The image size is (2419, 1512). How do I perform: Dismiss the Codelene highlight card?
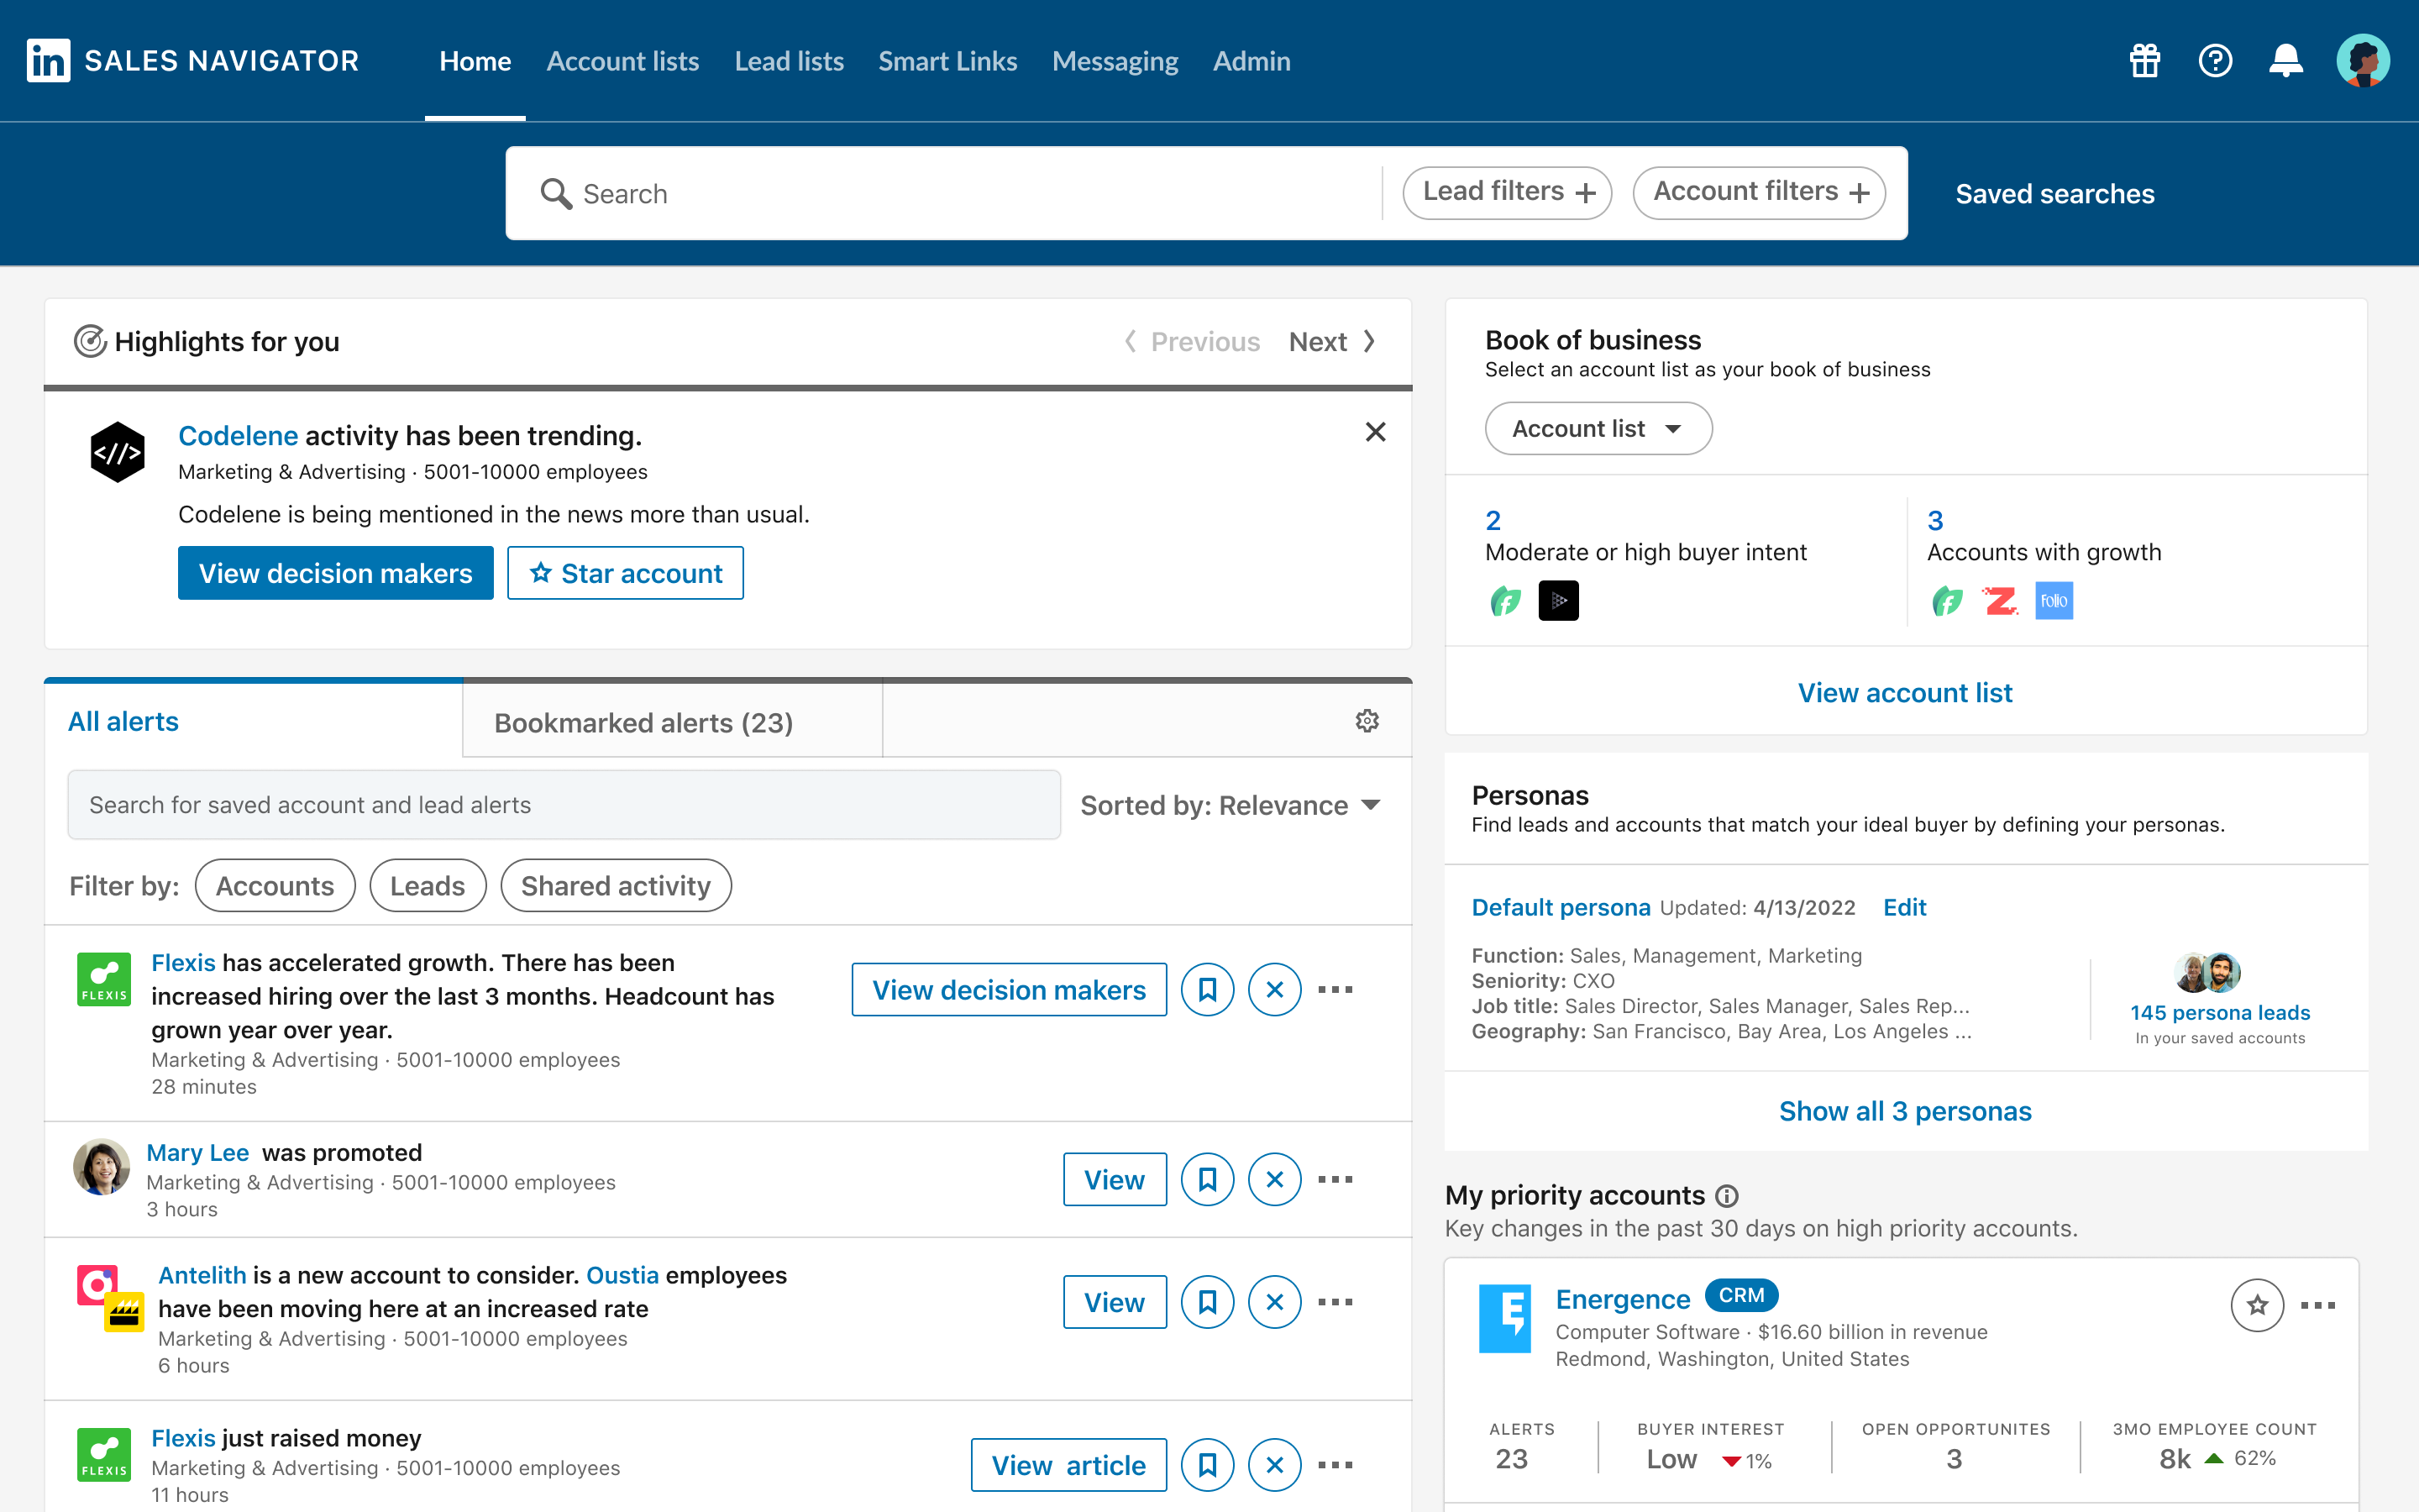click(x=1376, y=432)
